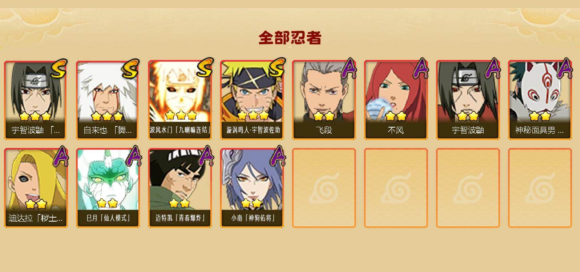Open the 巳月「仙人模式」 card
Screen dimensions: 580x272
click(108, 188)
